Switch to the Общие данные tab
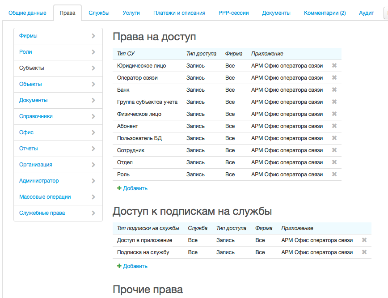 pyautogui.click(x=27, y=13)
